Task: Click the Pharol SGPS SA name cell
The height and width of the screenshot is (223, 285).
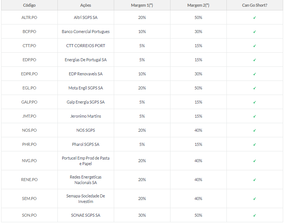Action: pos(86,144)
